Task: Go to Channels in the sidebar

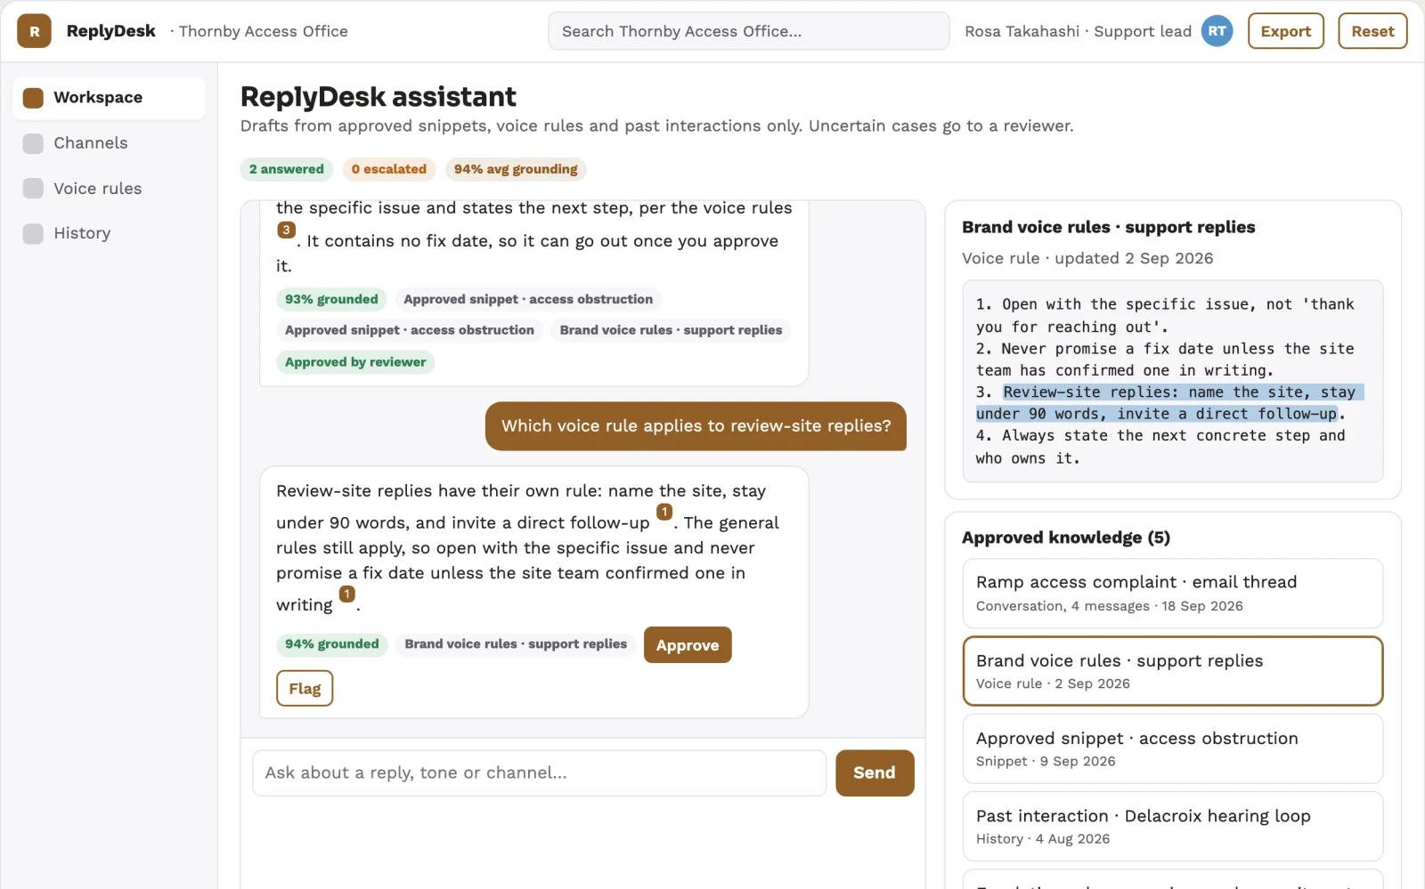Action: pyautogui.click(x=109, y=143)
